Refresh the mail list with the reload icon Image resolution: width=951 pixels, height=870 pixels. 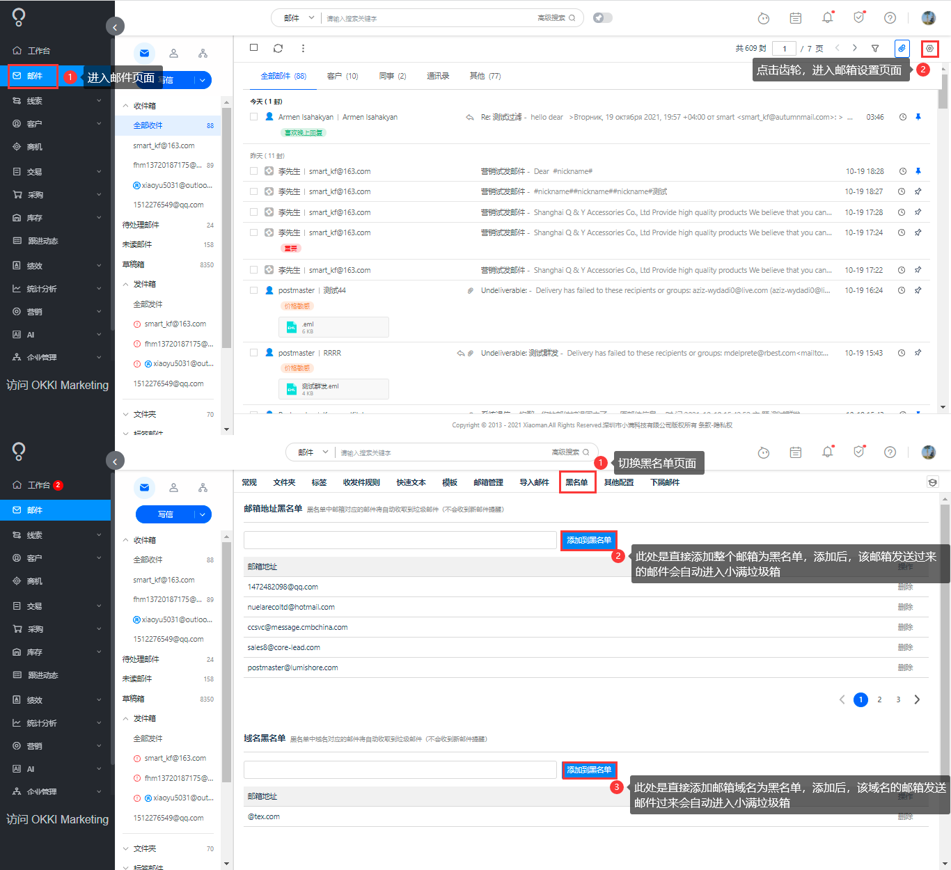click(278, 48)
